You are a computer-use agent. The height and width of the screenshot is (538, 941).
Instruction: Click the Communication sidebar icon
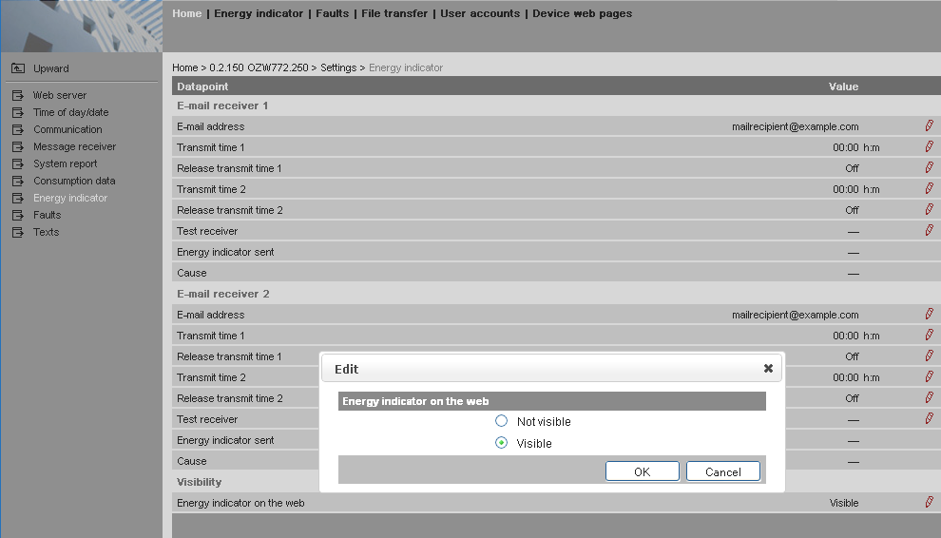pyautogui.click(x=18, y=129)
